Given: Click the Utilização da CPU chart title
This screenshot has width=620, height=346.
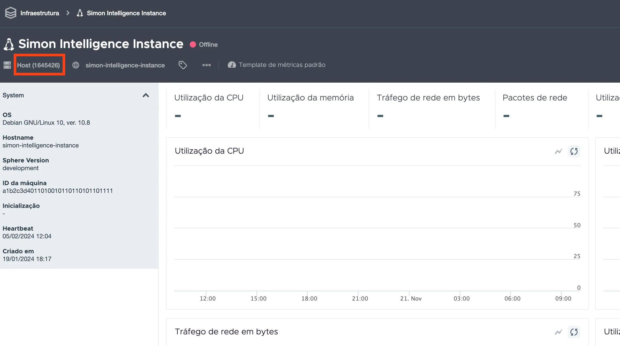Looking at the screenshot, I should (209, 151).
